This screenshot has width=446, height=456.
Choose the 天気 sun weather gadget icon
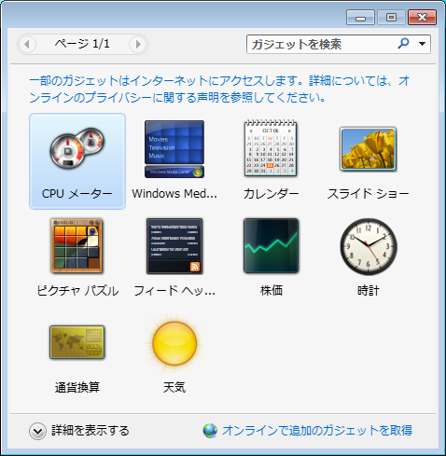(174, 343)
